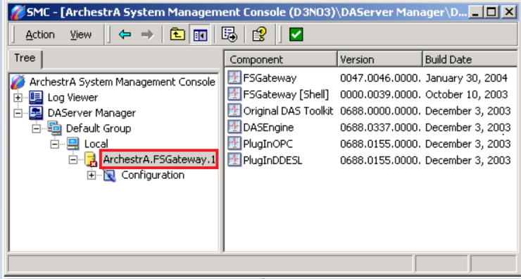Collapse the DAServer Manager tree node
The height and width of the screenshot is (279, 521).
coord(18,113)
